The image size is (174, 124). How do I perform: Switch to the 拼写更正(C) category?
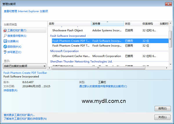click(x=14, y=52)
